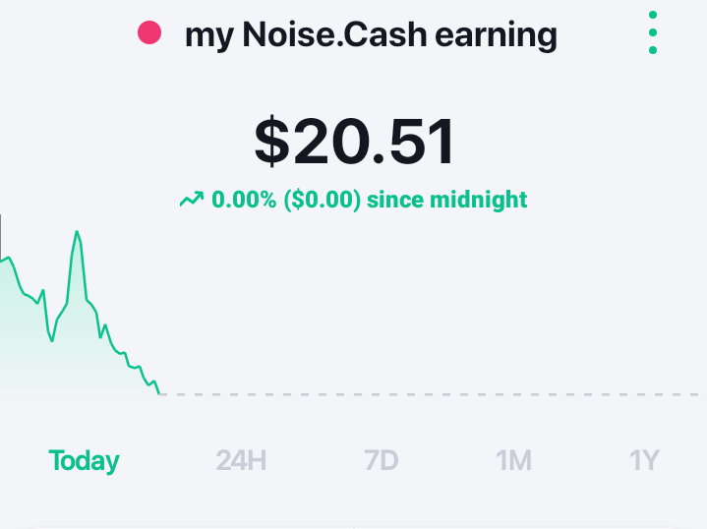Show the 7D chart range
The height and width of the screenshot is (529, 707).
pos(381,460)
